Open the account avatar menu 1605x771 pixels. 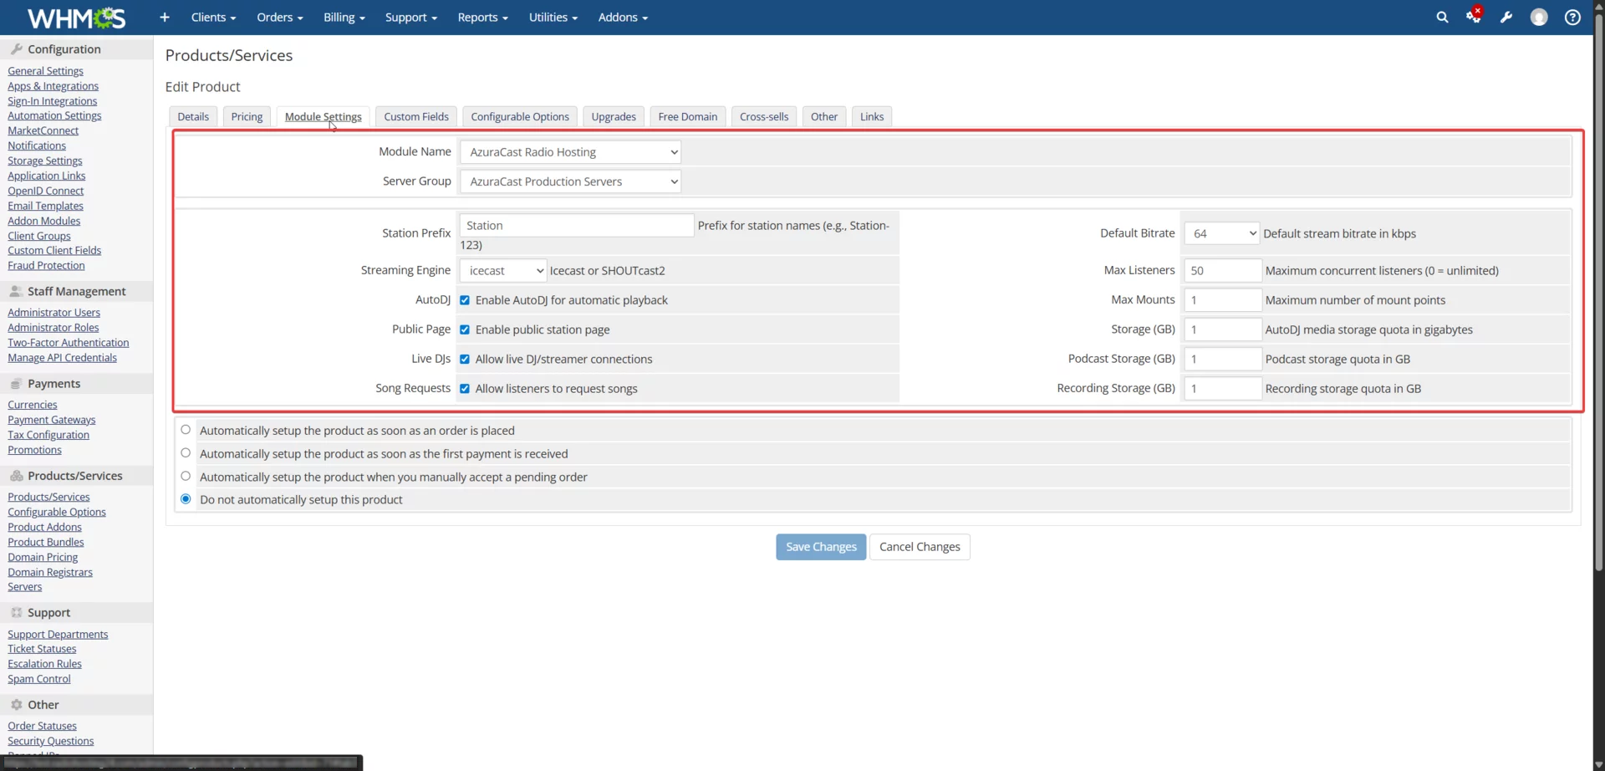click(x=1540, y=17)
